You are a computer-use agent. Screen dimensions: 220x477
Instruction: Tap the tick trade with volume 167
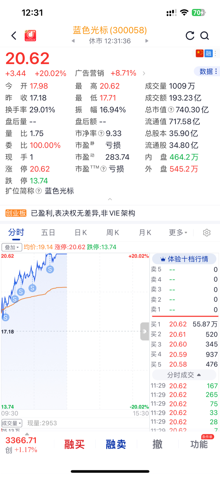click(x=184, y=386)
